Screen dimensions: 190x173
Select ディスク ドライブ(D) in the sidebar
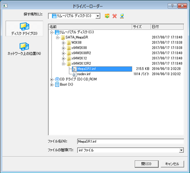24,29
